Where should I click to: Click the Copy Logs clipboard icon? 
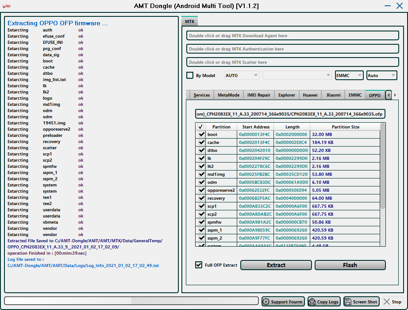[x=312, y=302]
